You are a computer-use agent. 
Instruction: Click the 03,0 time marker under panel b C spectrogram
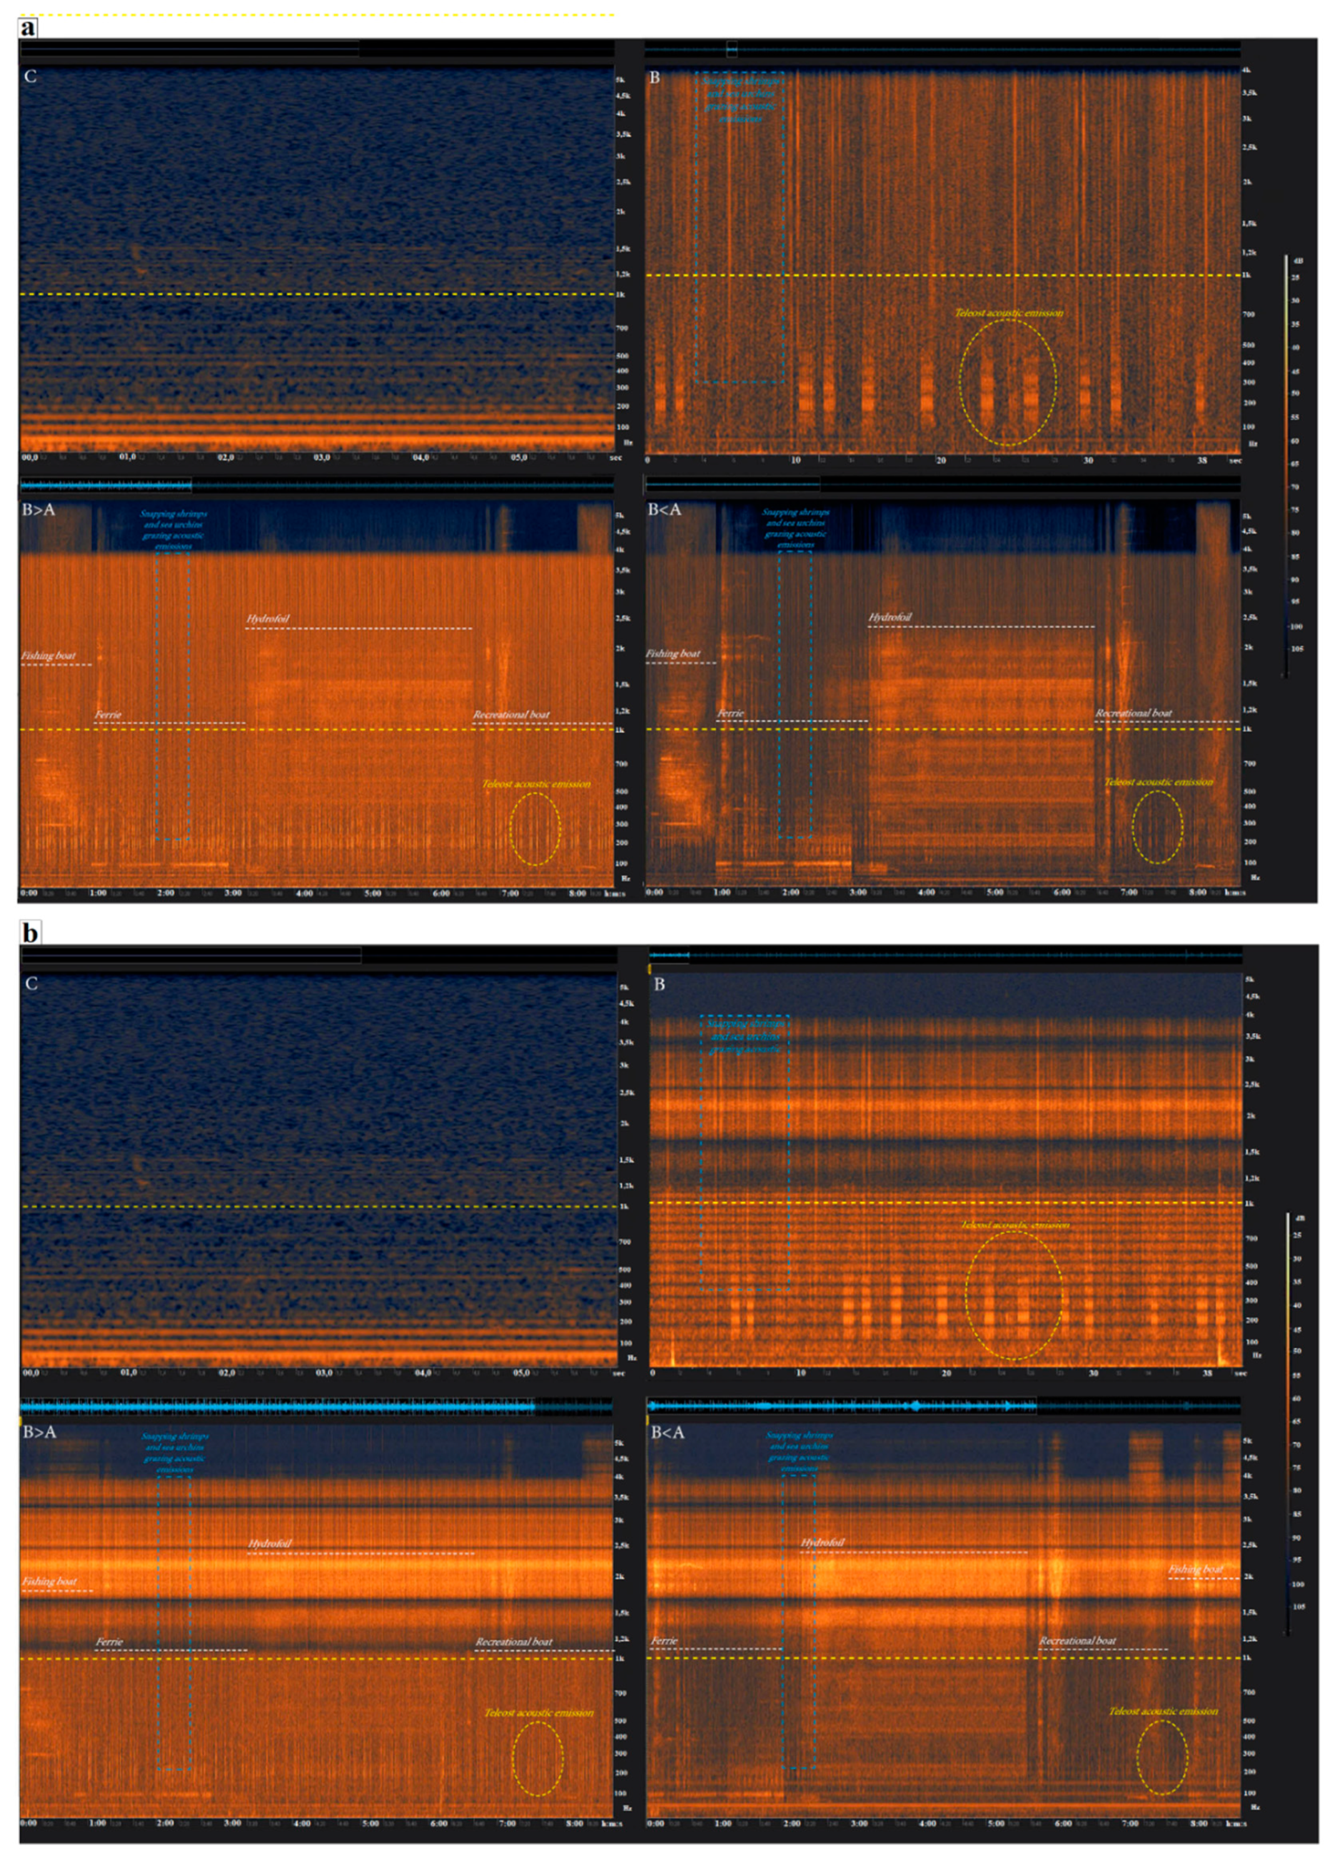click(x=324, y=1373)
